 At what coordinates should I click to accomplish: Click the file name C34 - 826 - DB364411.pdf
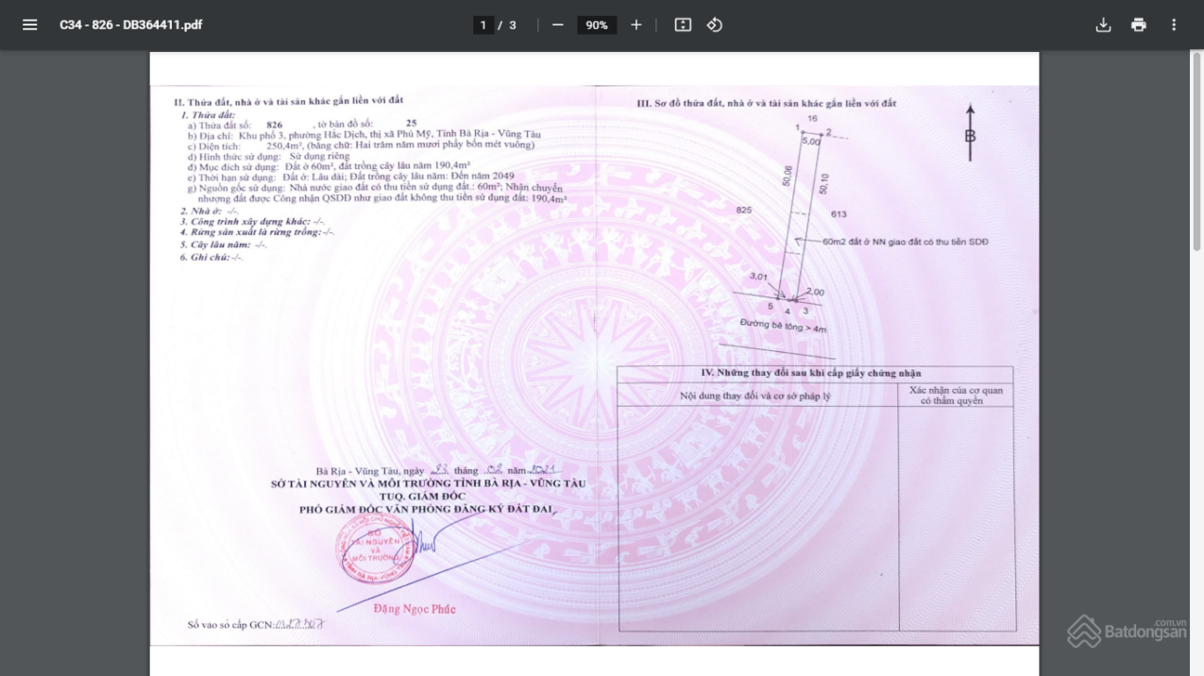130,25
